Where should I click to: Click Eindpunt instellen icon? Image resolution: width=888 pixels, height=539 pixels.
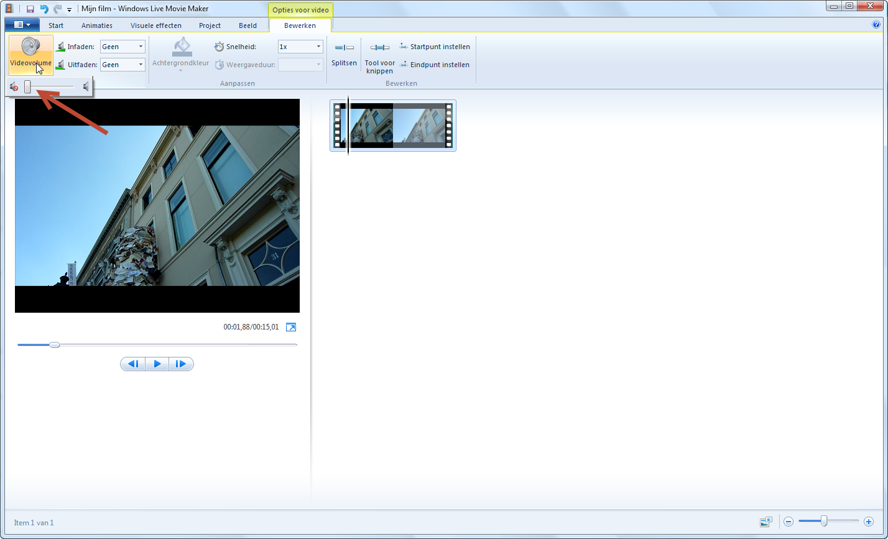pos(404,65)
